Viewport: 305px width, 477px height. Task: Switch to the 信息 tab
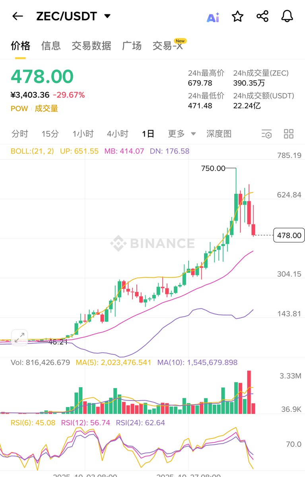pos(51,46)
